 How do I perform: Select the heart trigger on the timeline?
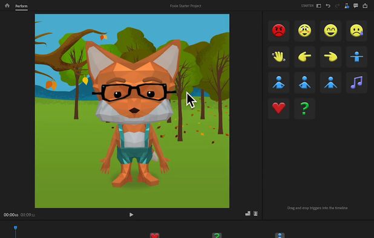point(154,236)
